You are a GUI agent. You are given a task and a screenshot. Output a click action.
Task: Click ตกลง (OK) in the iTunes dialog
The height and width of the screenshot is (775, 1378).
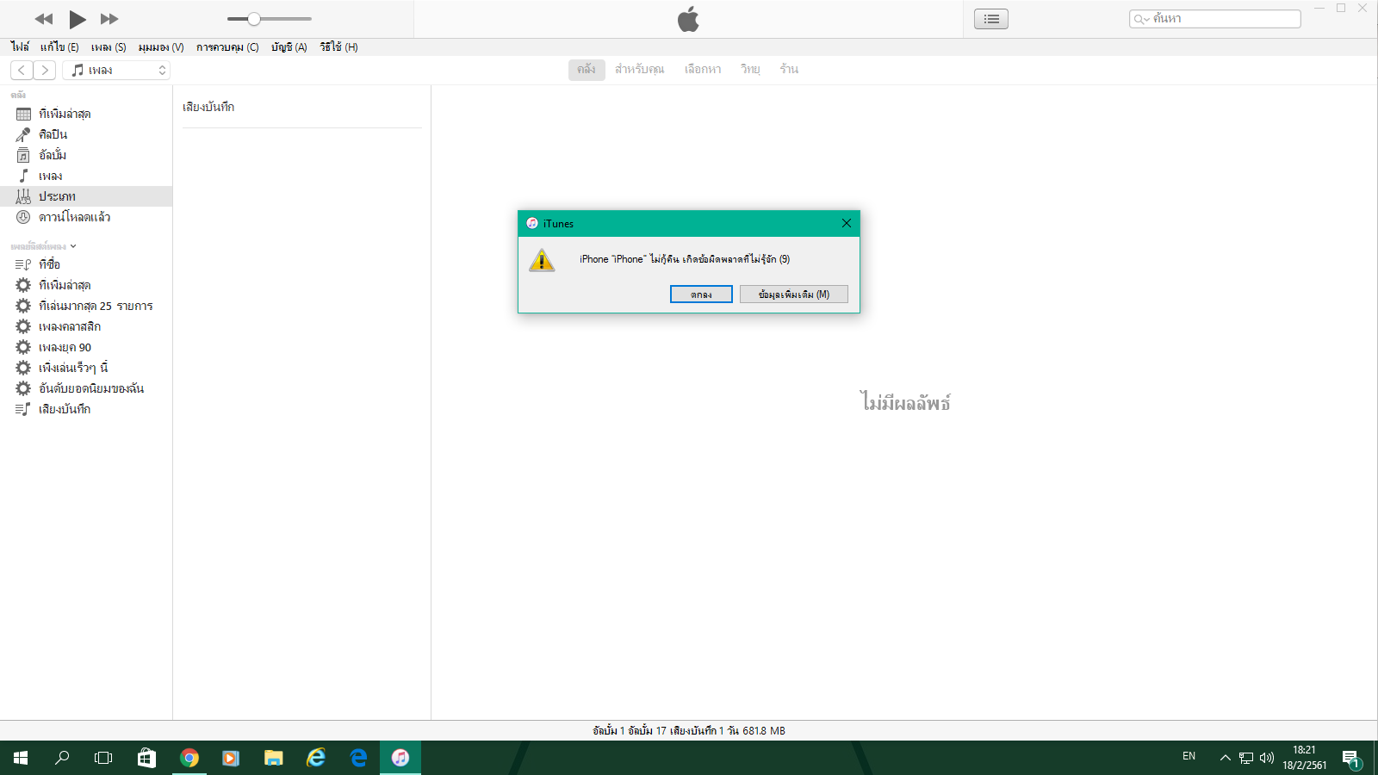(x=701, y=294)
